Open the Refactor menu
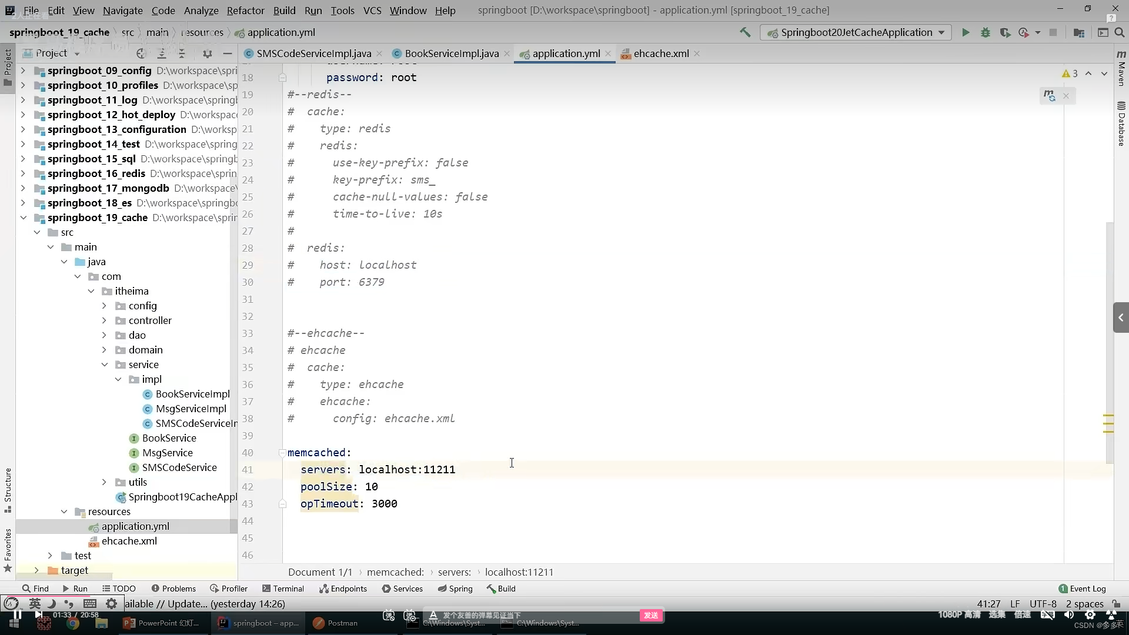Viewport: 1129px width, 635px height. point(245,11)
